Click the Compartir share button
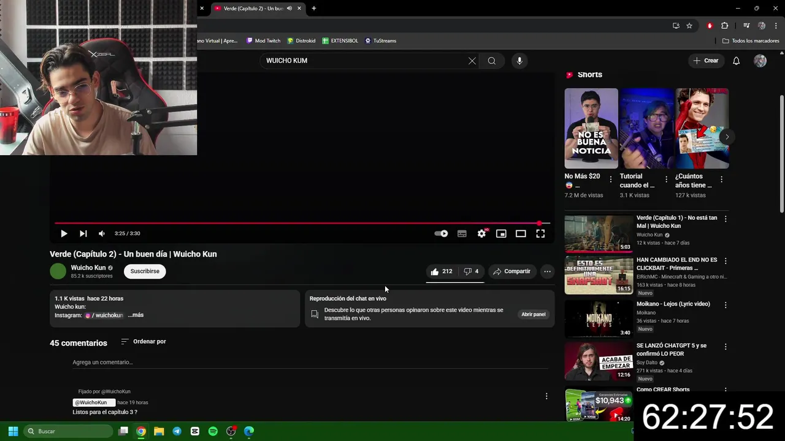 511,271
